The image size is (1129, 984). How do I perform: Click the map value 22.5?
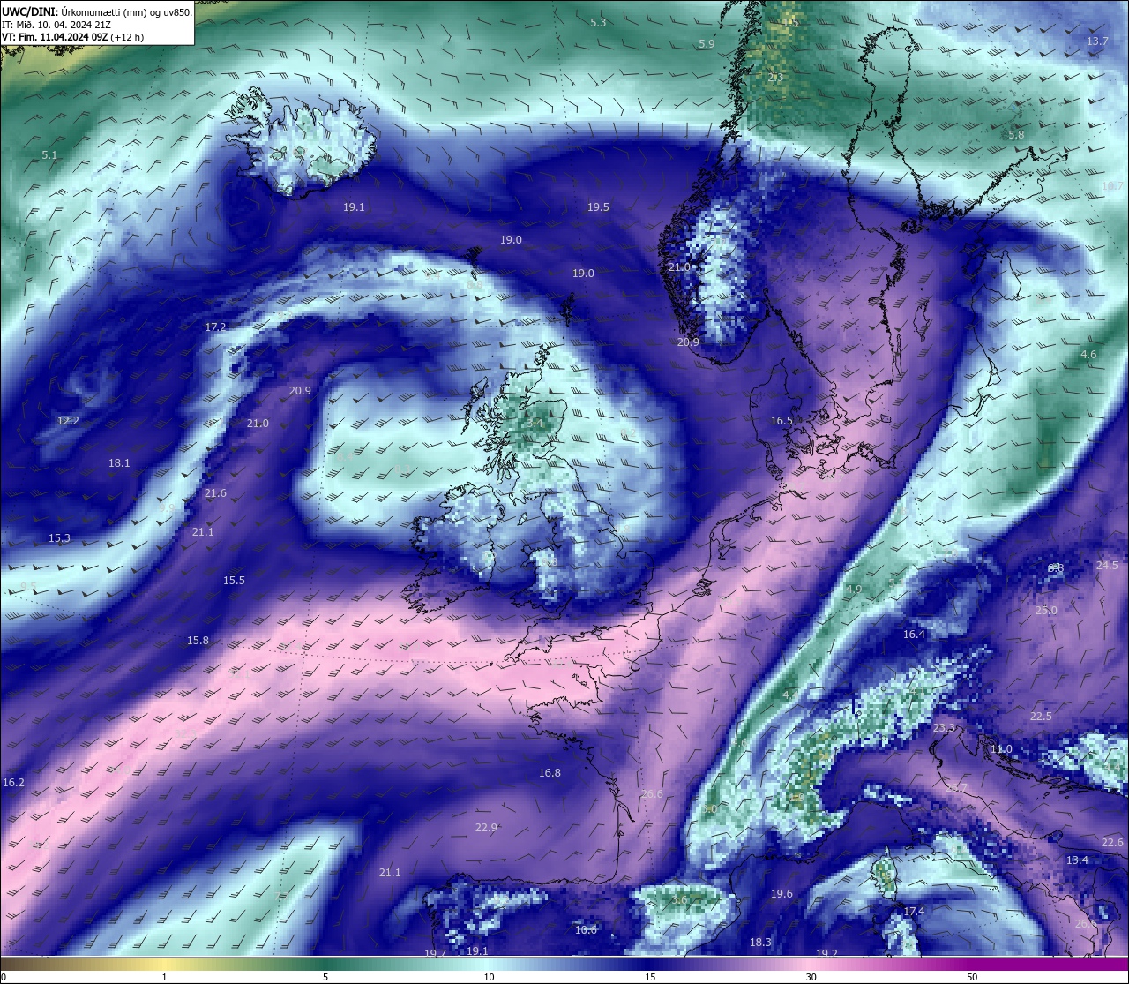click(x=1041, y=716)
